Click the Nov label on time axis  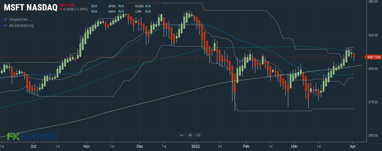tap(87, 147)
